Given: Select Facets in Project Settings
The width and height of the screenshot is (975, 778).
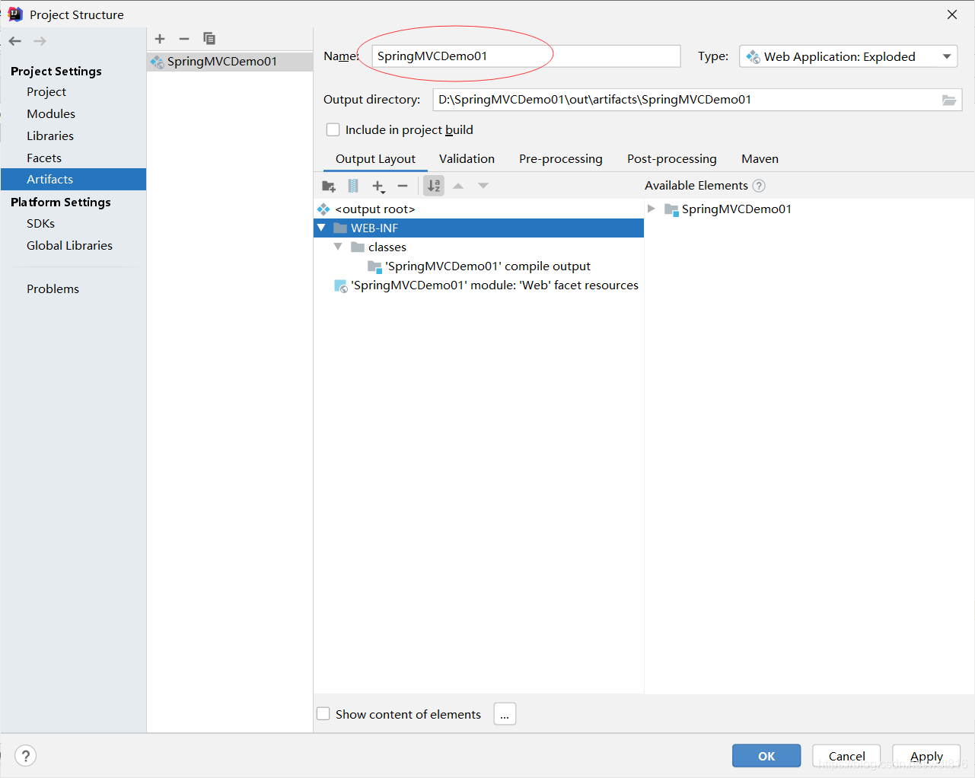Looking at the screenshot, I should pos(44,158).
